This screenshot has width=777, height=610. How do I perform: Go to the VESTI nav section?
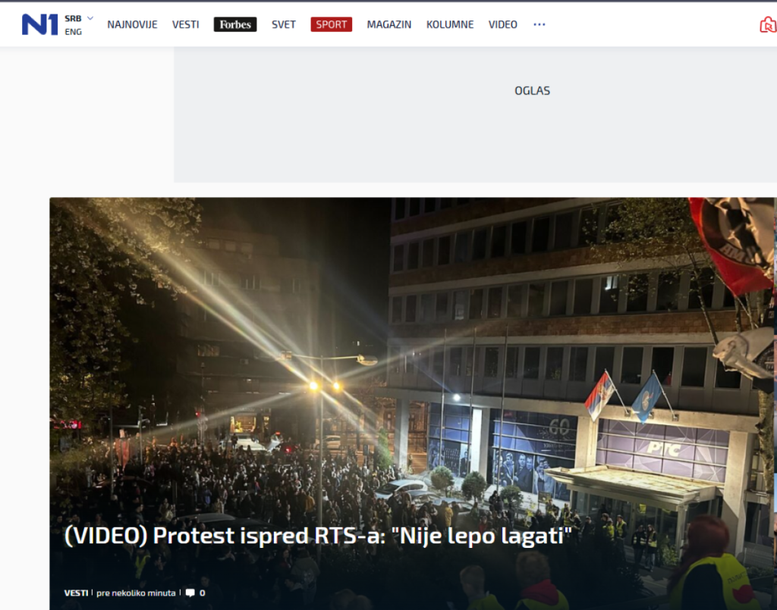click(x=185, y=24)
